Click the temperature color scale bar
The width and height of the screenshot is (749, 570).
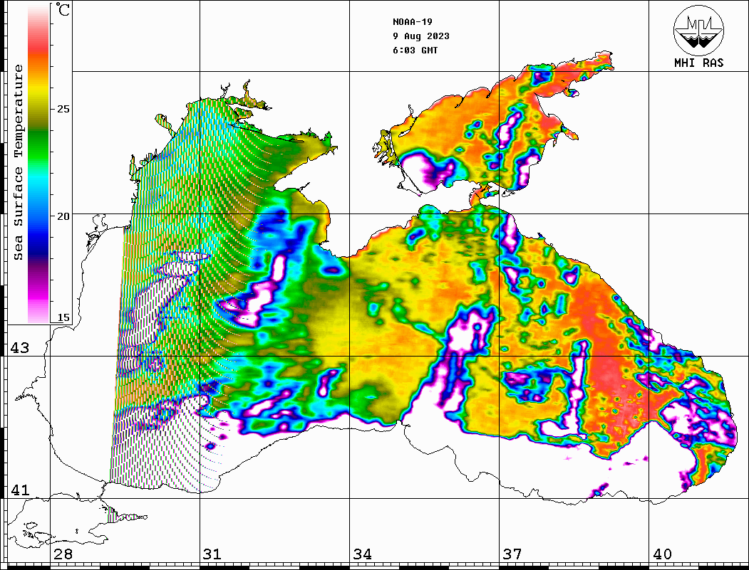tap(38, 164)
